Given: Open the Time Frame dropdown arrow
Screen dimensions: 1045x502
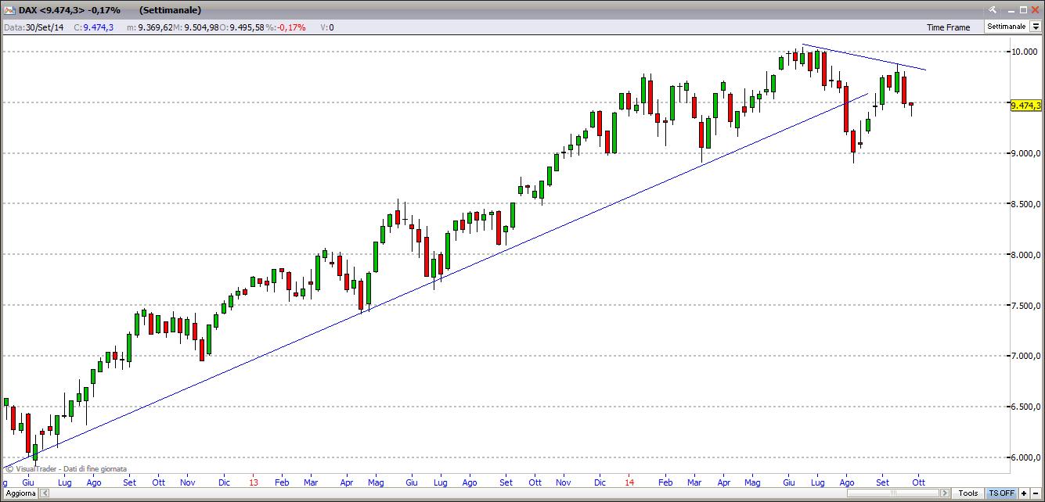Looking at the screenshot, I should [1036, 27].
